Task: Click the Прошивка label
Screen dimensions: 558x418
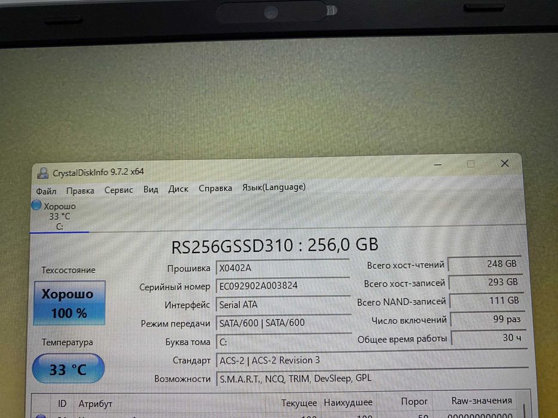Action: 188,269
